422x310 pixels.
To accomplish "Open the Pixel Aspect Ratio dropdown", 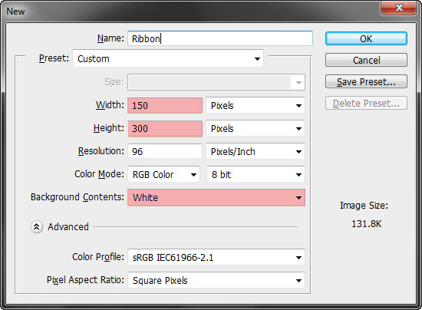I will [x=216, y=280].
